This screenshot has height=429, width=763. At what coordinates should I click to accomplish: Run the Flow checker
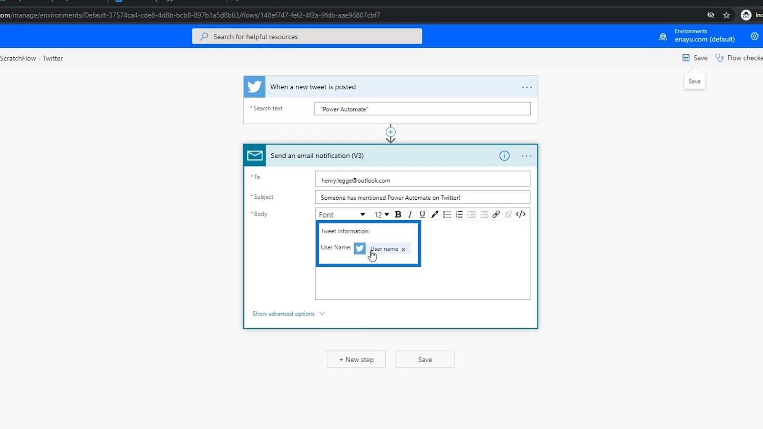(x=739, y=58)
